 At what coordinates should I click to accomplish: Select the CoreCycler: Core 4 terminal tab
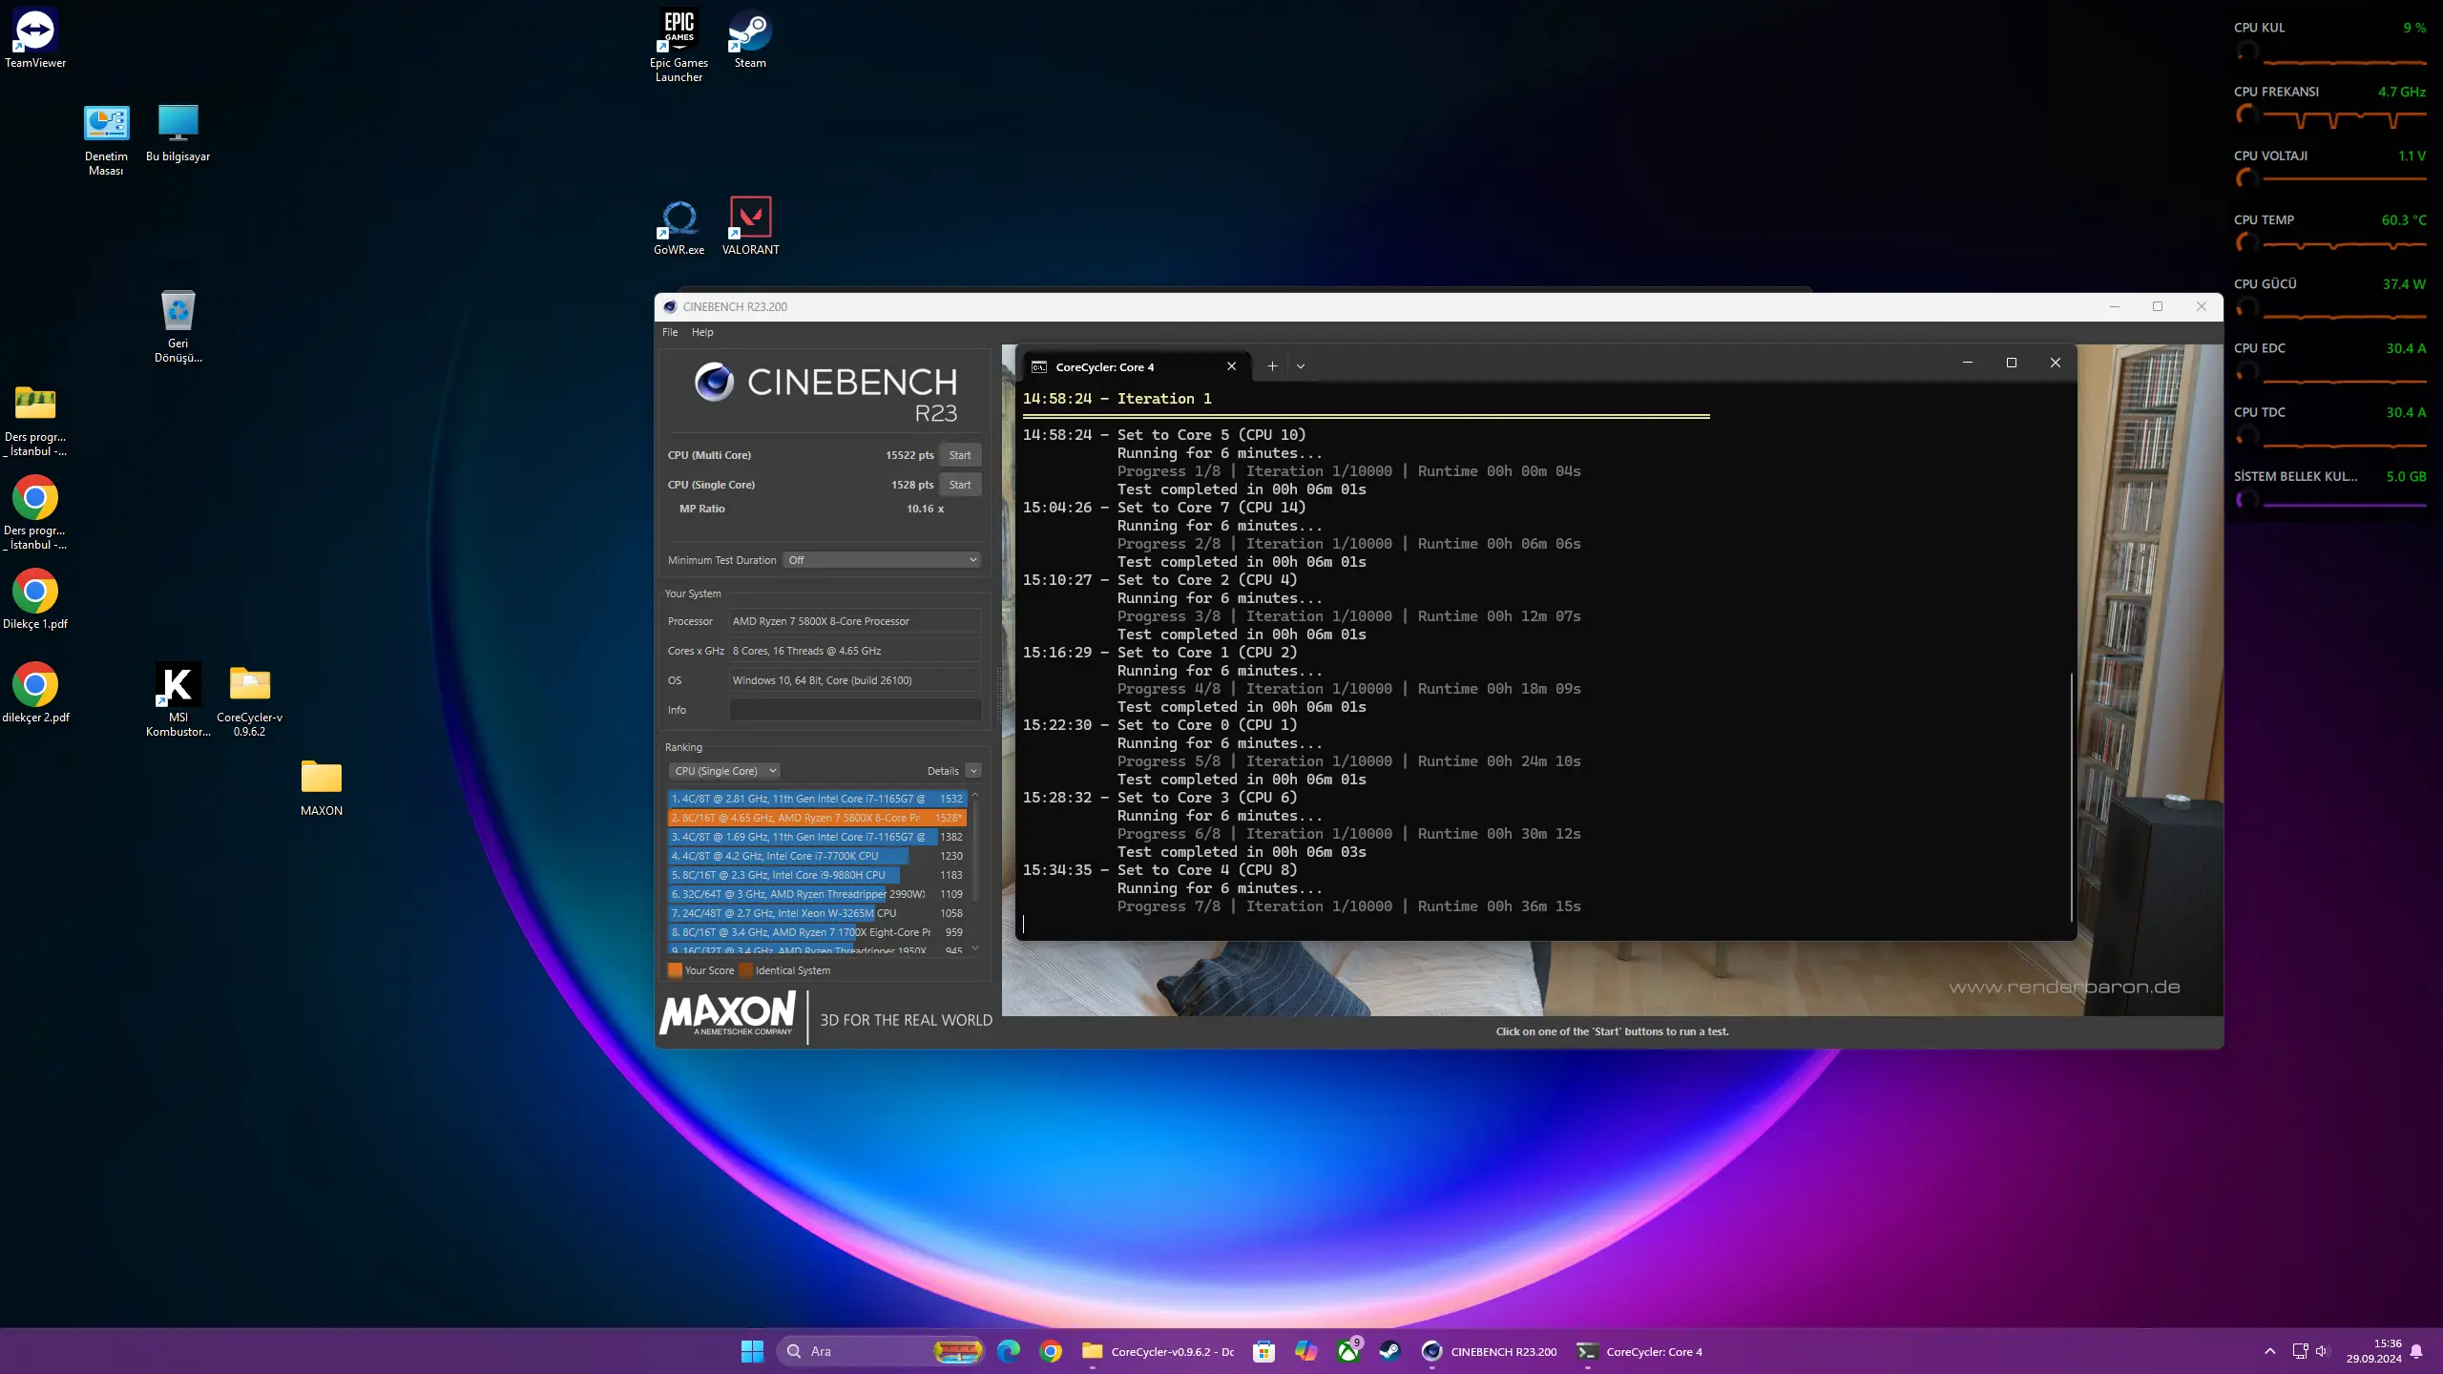[1135, 366]
